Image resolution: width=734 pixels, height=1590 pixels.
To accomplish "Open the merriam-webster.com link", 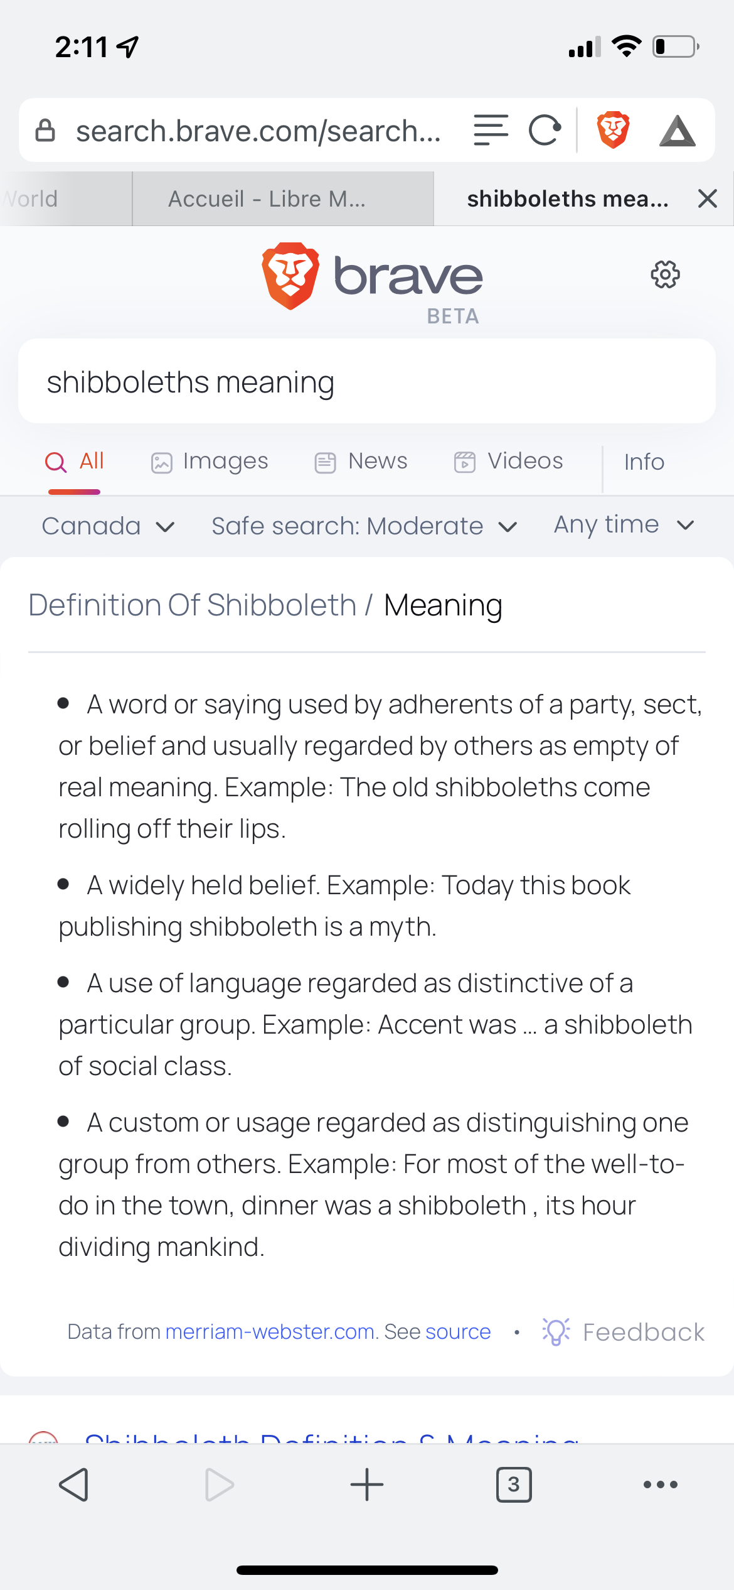I will point(270,1331).
